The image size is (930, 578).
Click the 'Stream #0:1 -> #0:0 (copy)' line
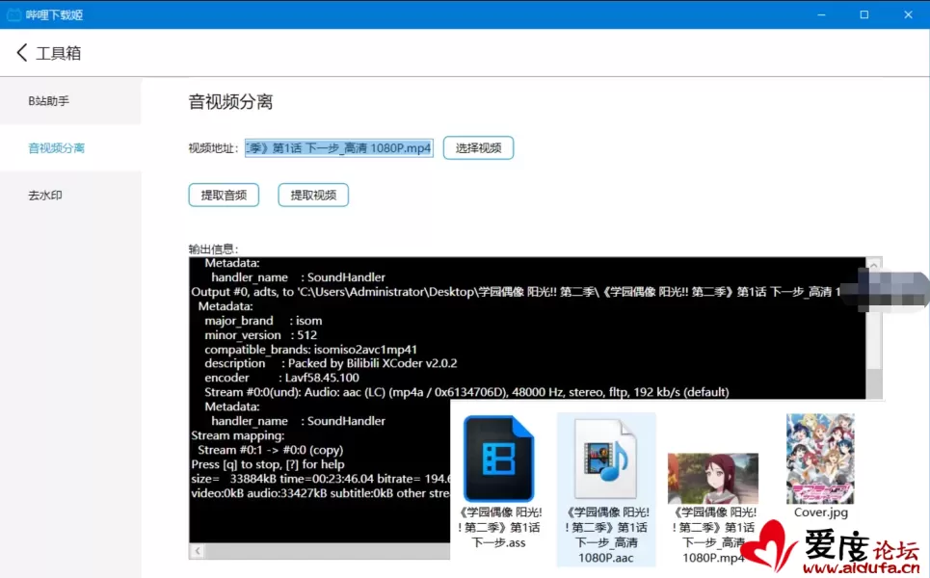[271, 450]
